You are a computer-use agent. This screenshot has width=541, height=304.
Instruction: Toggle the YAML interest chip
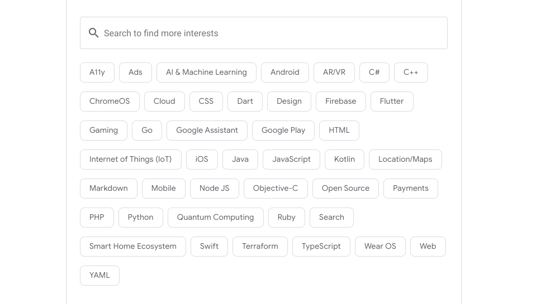(99, 276)
